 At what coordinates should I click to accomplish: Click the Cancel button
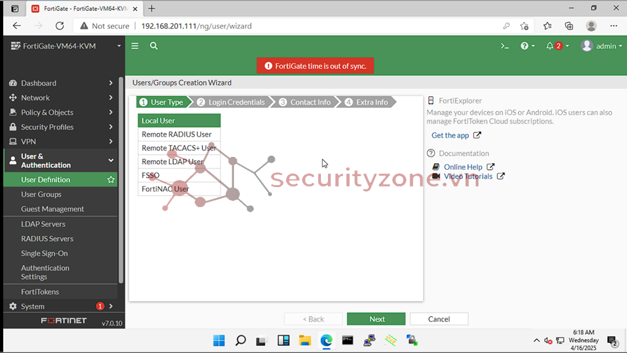[439, 319]
